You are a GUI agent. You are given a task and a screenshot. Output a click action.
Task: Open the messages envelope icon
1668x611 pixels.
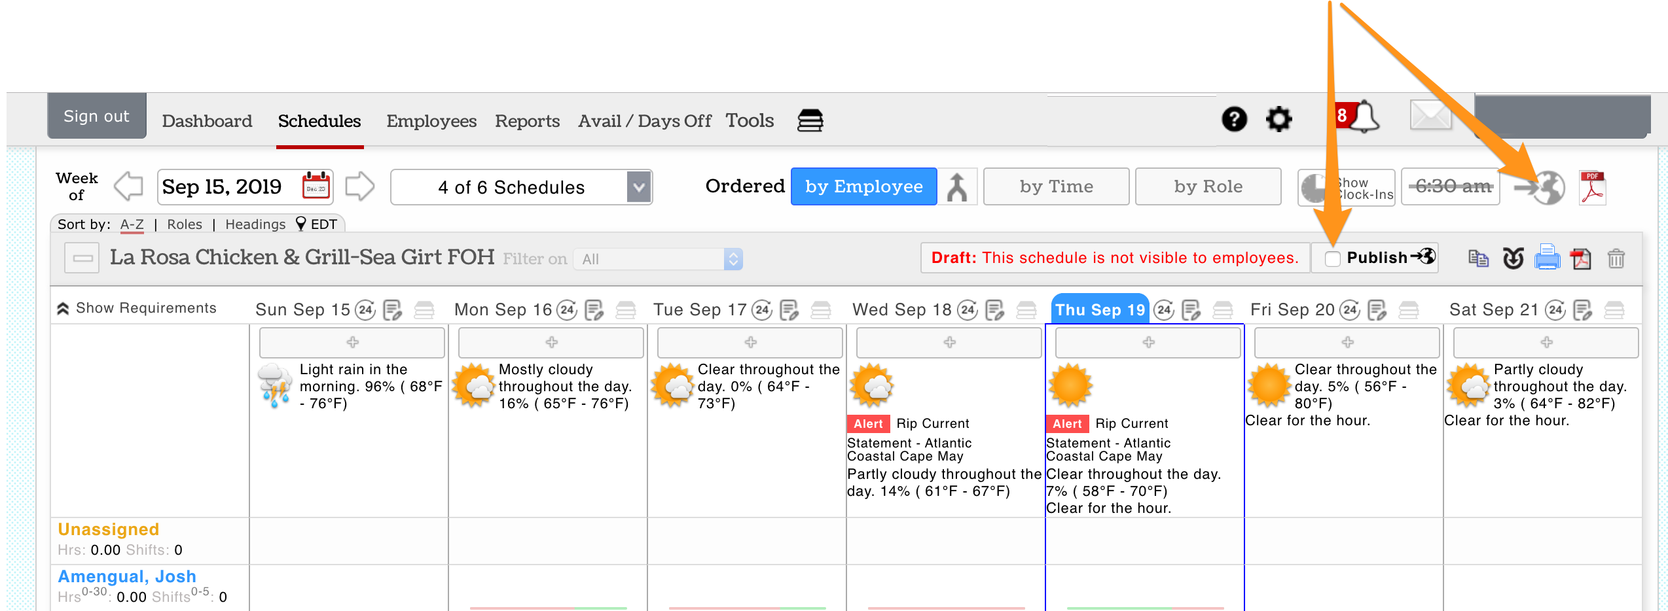[1430, 116]
